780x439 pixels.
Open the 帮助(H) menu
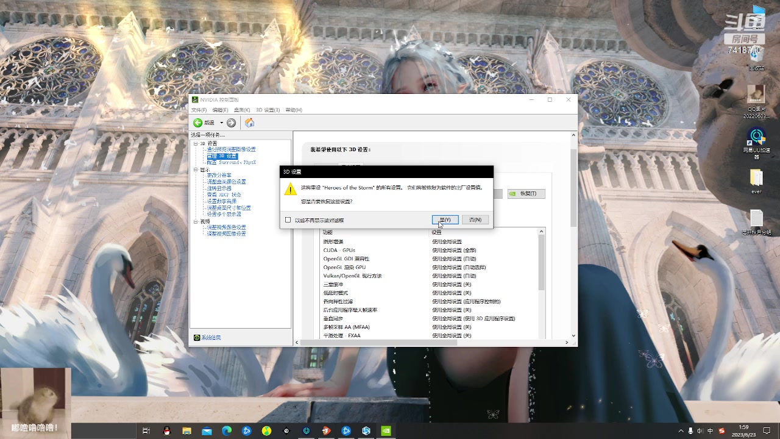point(294,110)
